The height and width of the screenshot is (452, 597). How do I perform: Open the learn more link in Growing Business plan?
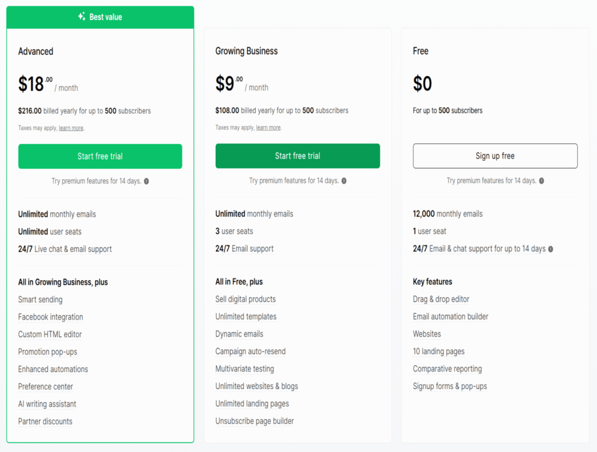[268, 128]
